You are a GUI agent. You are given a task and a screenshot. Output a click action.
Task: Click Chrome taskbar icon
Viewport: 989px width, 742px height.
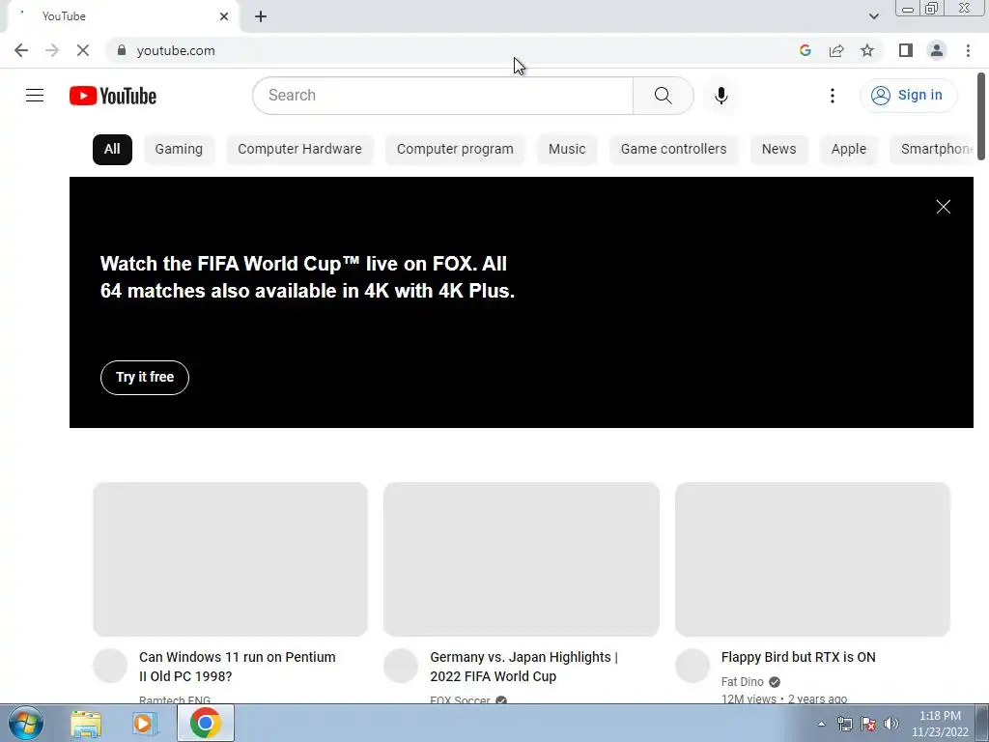coord(205,723)
